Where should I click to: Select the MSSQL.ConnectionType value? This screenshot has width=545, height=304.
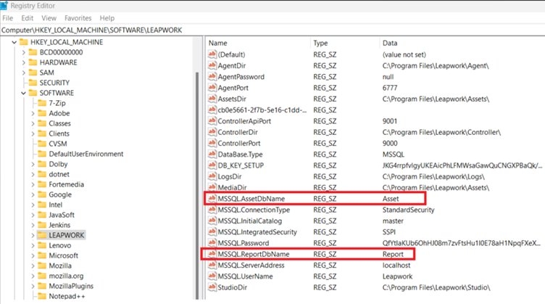(x=254, y=210)
